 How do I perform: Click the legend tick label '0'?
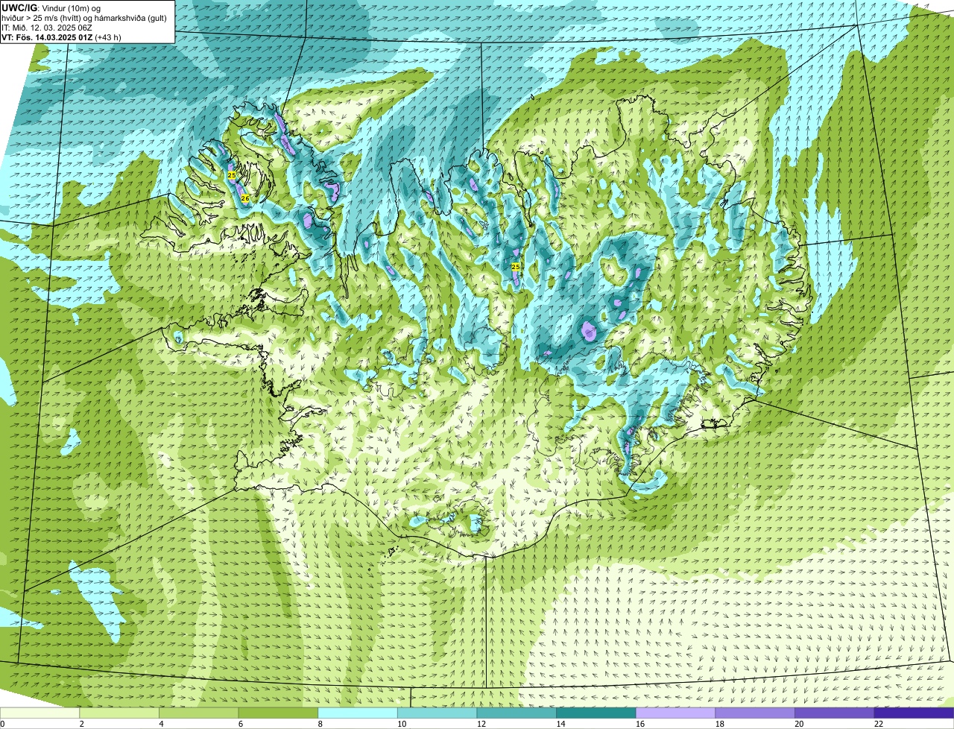2,724
